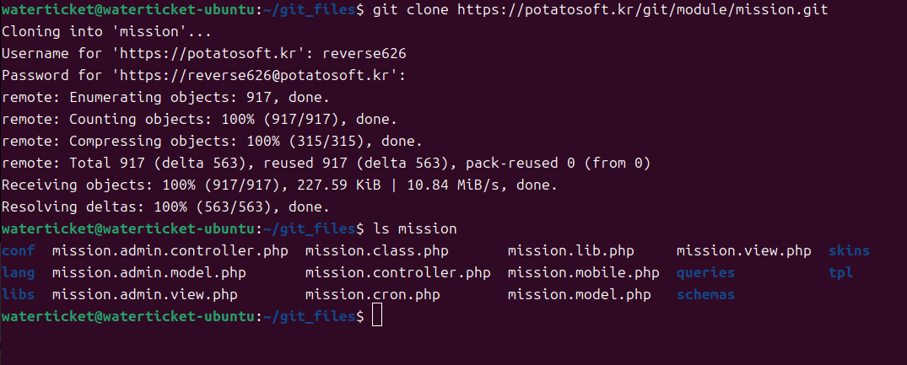The image size is (907, 365).
Task: Click mission.view.php file entry
Action: point(744,251)
